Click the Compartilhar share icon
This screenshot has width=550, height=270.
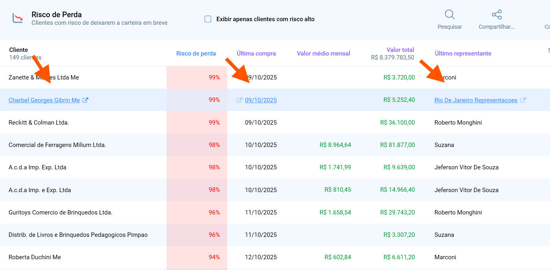click(496, 14)
